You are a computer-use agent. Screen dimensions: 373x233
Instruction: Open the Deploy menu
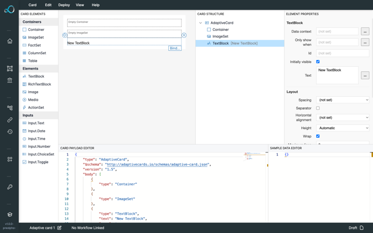pyautogui.click(x=64, y=5)
